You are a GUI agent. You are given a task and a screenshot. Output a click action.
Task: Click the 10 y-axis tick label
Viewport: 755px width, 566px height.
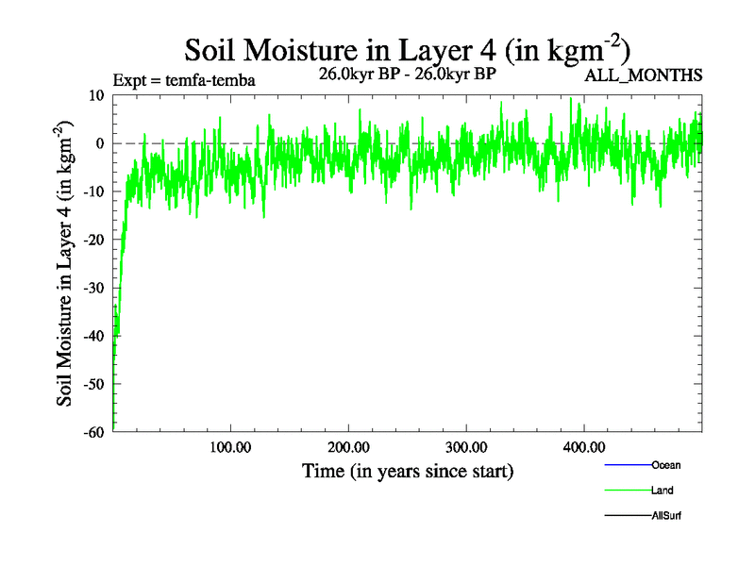[95, 95]
